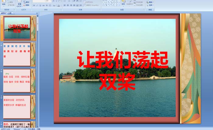Image resolution: width=213 pixels, height=130 pixels.
Task: Reset the slide layout (重设)
Action: (26, 2)
